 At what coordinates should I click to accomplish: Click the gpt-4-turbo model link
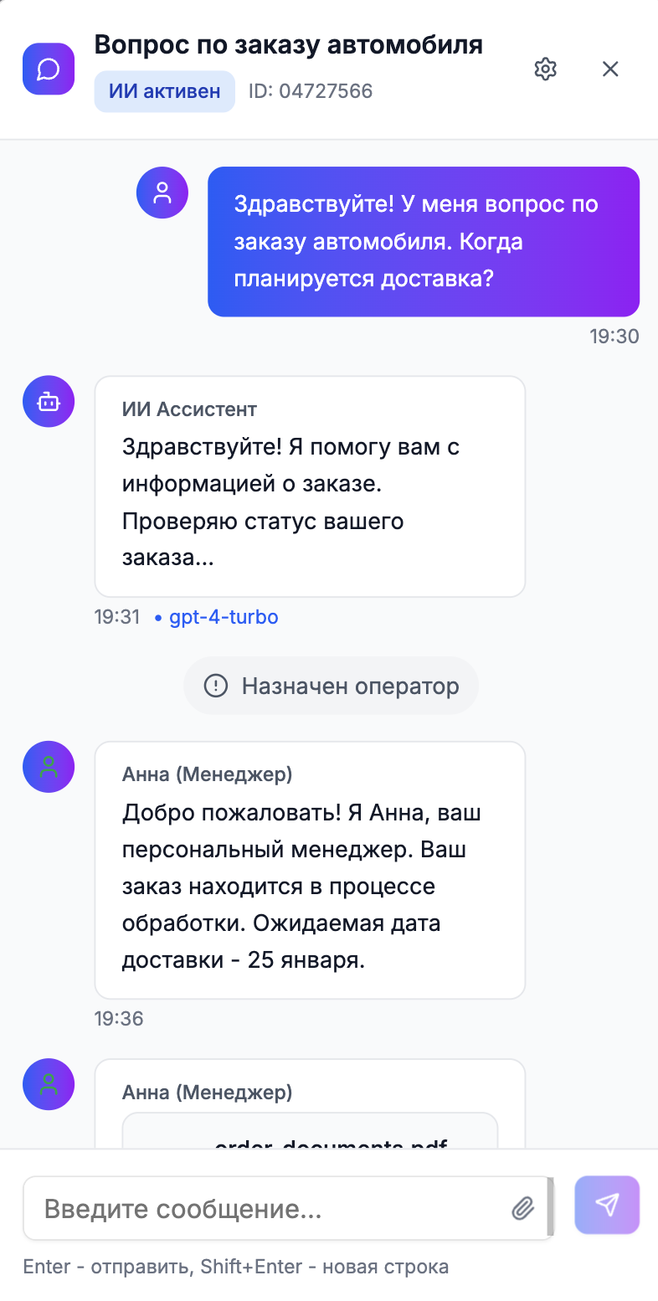pos(224,618)
